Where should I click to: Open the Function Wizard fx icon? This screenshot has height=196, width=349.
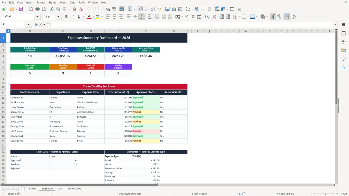[36, 24]
